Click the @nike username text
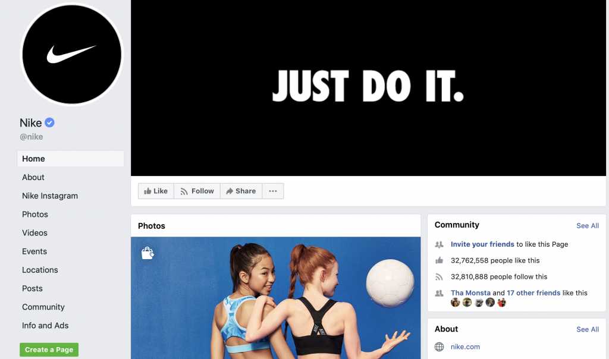The height and width of the screenshot is (359, 609). pyautogui.click(x=32, y=137)
